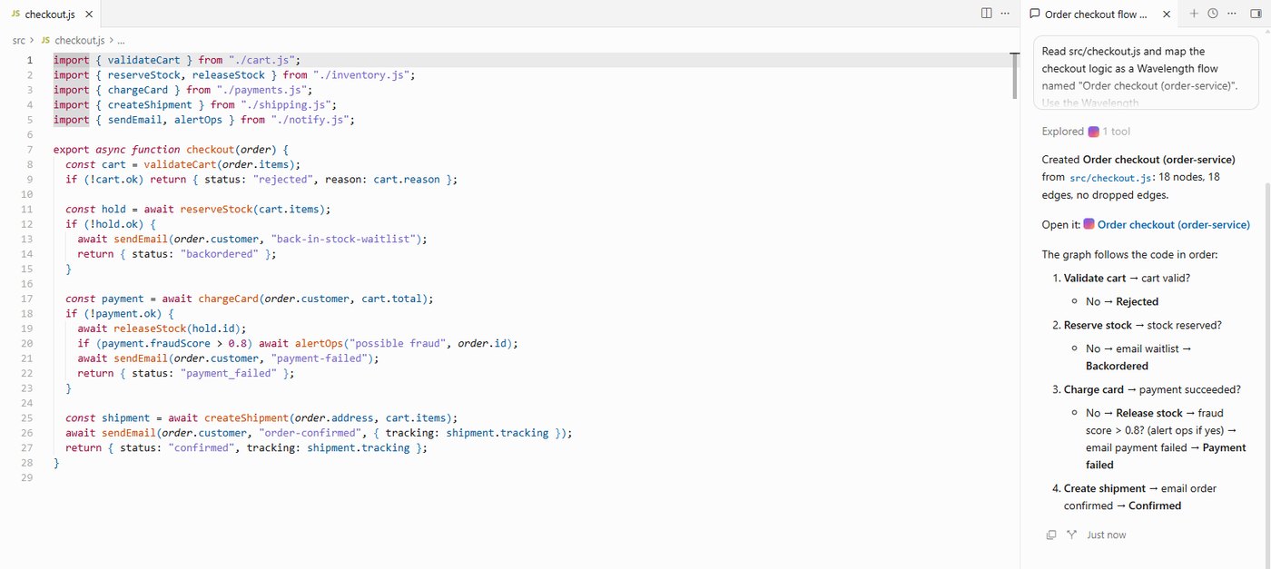Click the src breadcrumb segment
Image resolution: width=1271 pixels, height=569 pixels.
pyautogui.click(x=19, y=40)
